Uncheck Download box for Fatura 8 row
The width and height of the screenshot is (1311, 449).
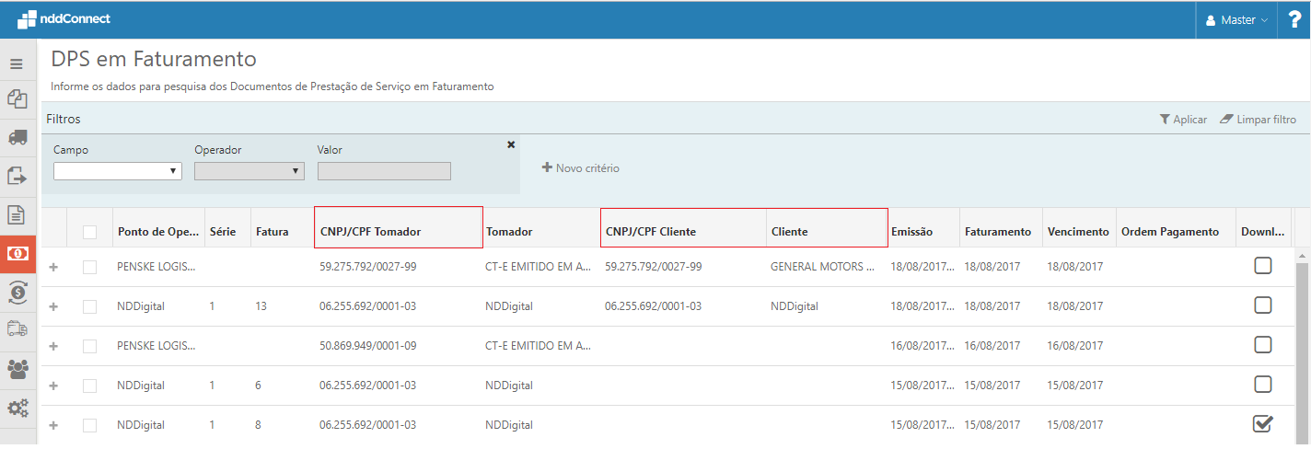(x=1263, y=423)
